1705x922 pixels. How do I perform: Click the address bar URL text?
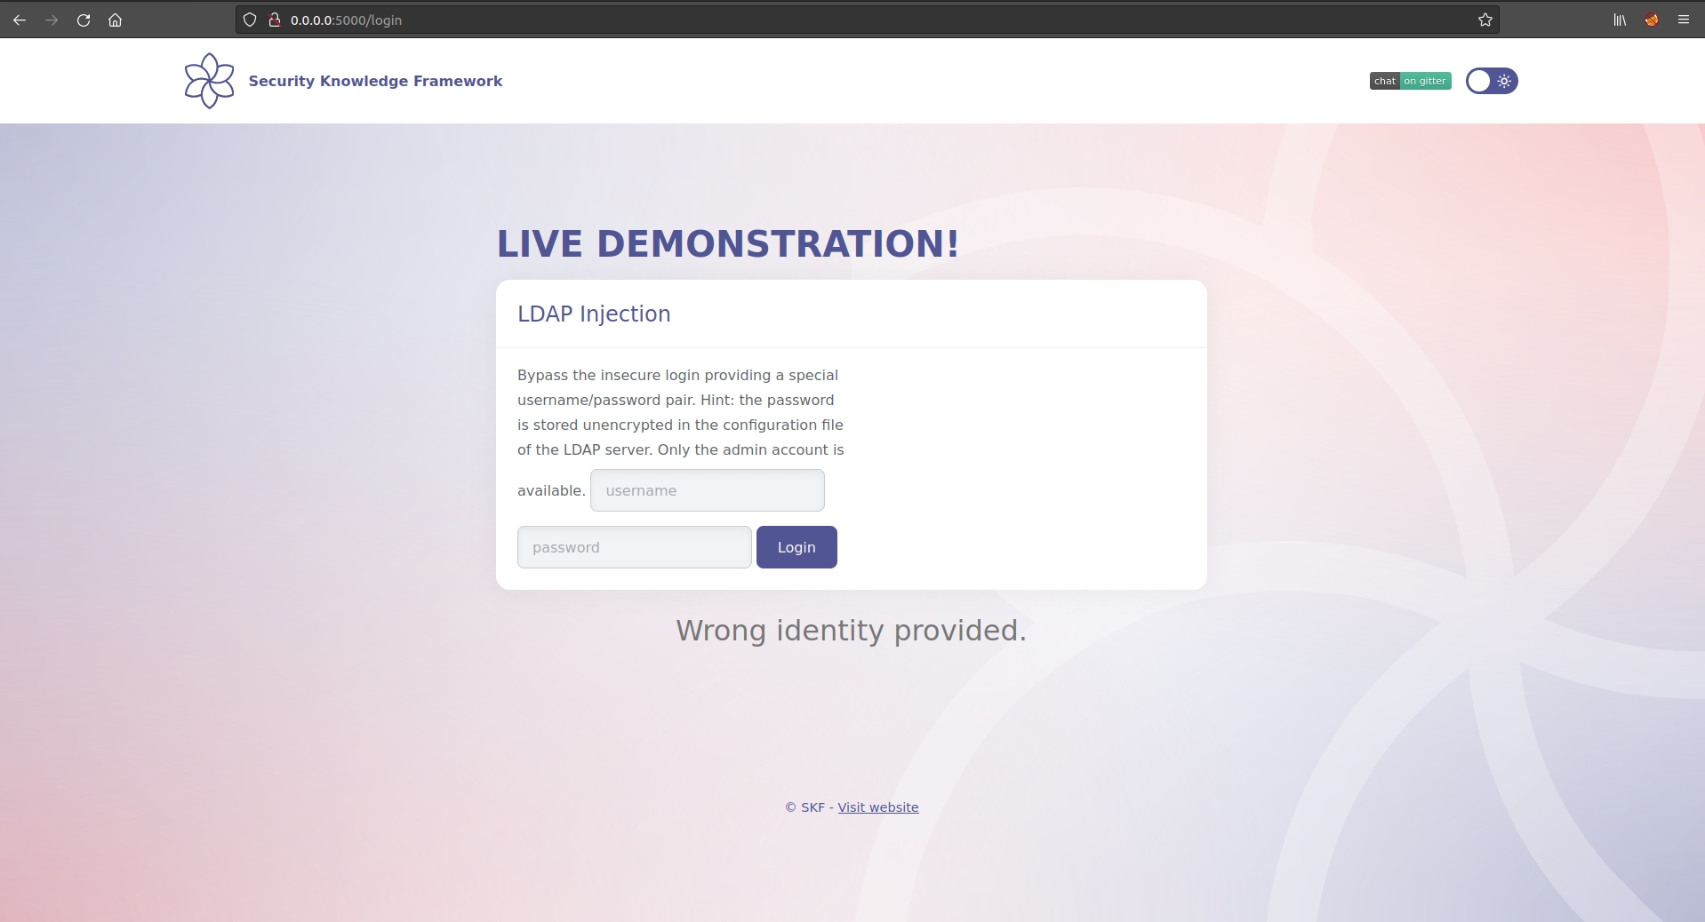(x=346, y=20)
